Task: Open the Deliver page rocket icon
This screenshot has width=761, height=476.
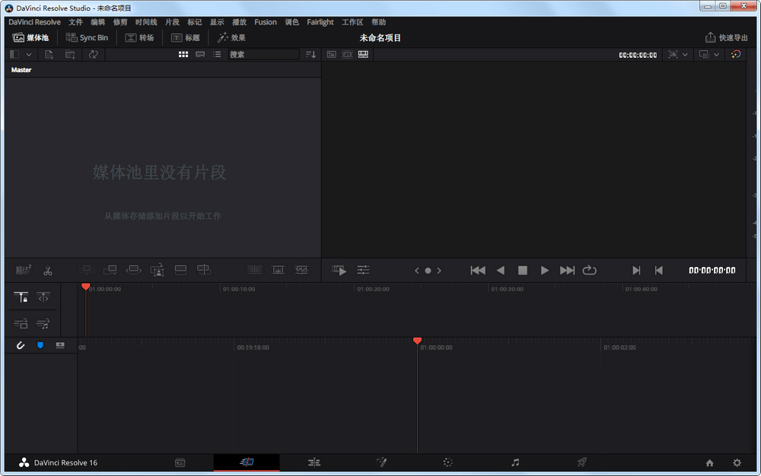Action: [x=581, y=462]
